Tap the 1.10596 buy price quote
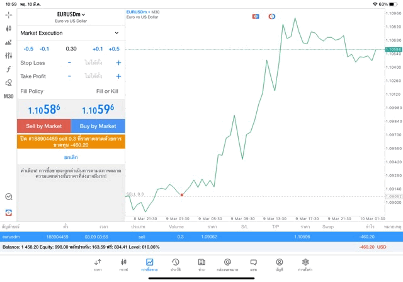This screenshot has height=282, width=403. (x=98, y=109)
